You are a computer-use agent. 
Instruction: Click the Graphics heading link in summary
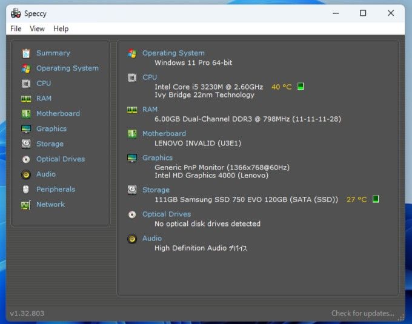click(158, 158)
